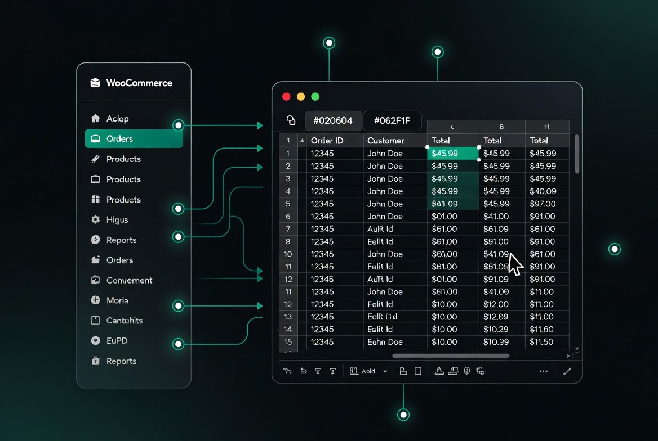This screenshot has width=658, height=441.
Task: Click the copy icon left of #020604
Action: 291,120
